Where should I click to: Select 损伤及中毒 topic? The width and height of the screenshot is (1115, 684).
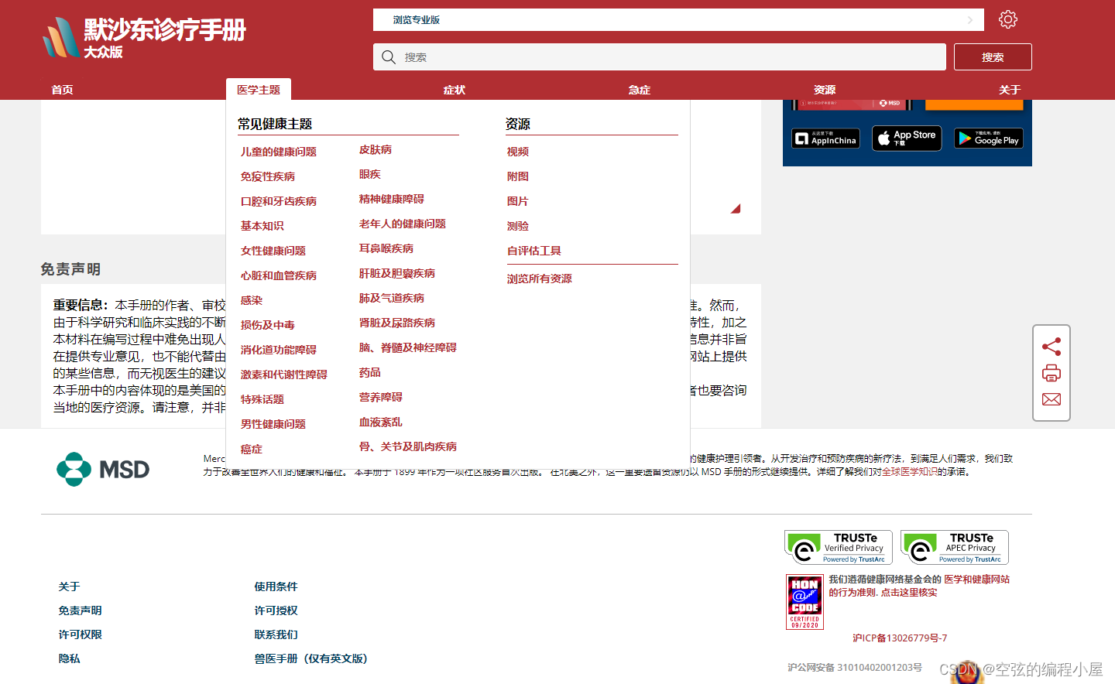point(268,325)
